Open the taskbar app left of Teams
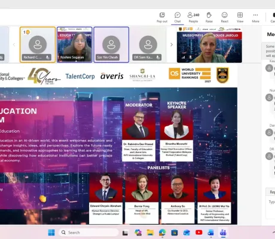This screenshot has width=275, height=239. point(211,232)
